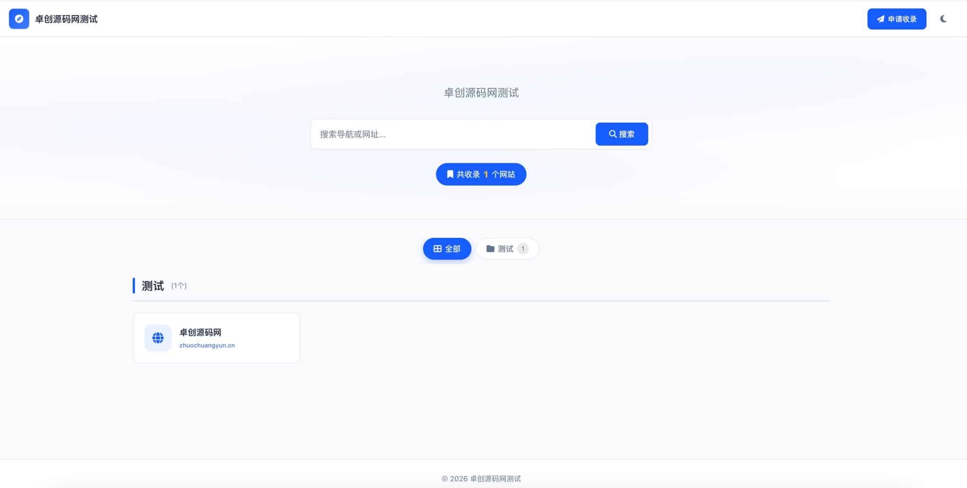Open the 卓创源码网测试 site title in header
The height and width of the screenshot is (488, 967).
point(67,19)
